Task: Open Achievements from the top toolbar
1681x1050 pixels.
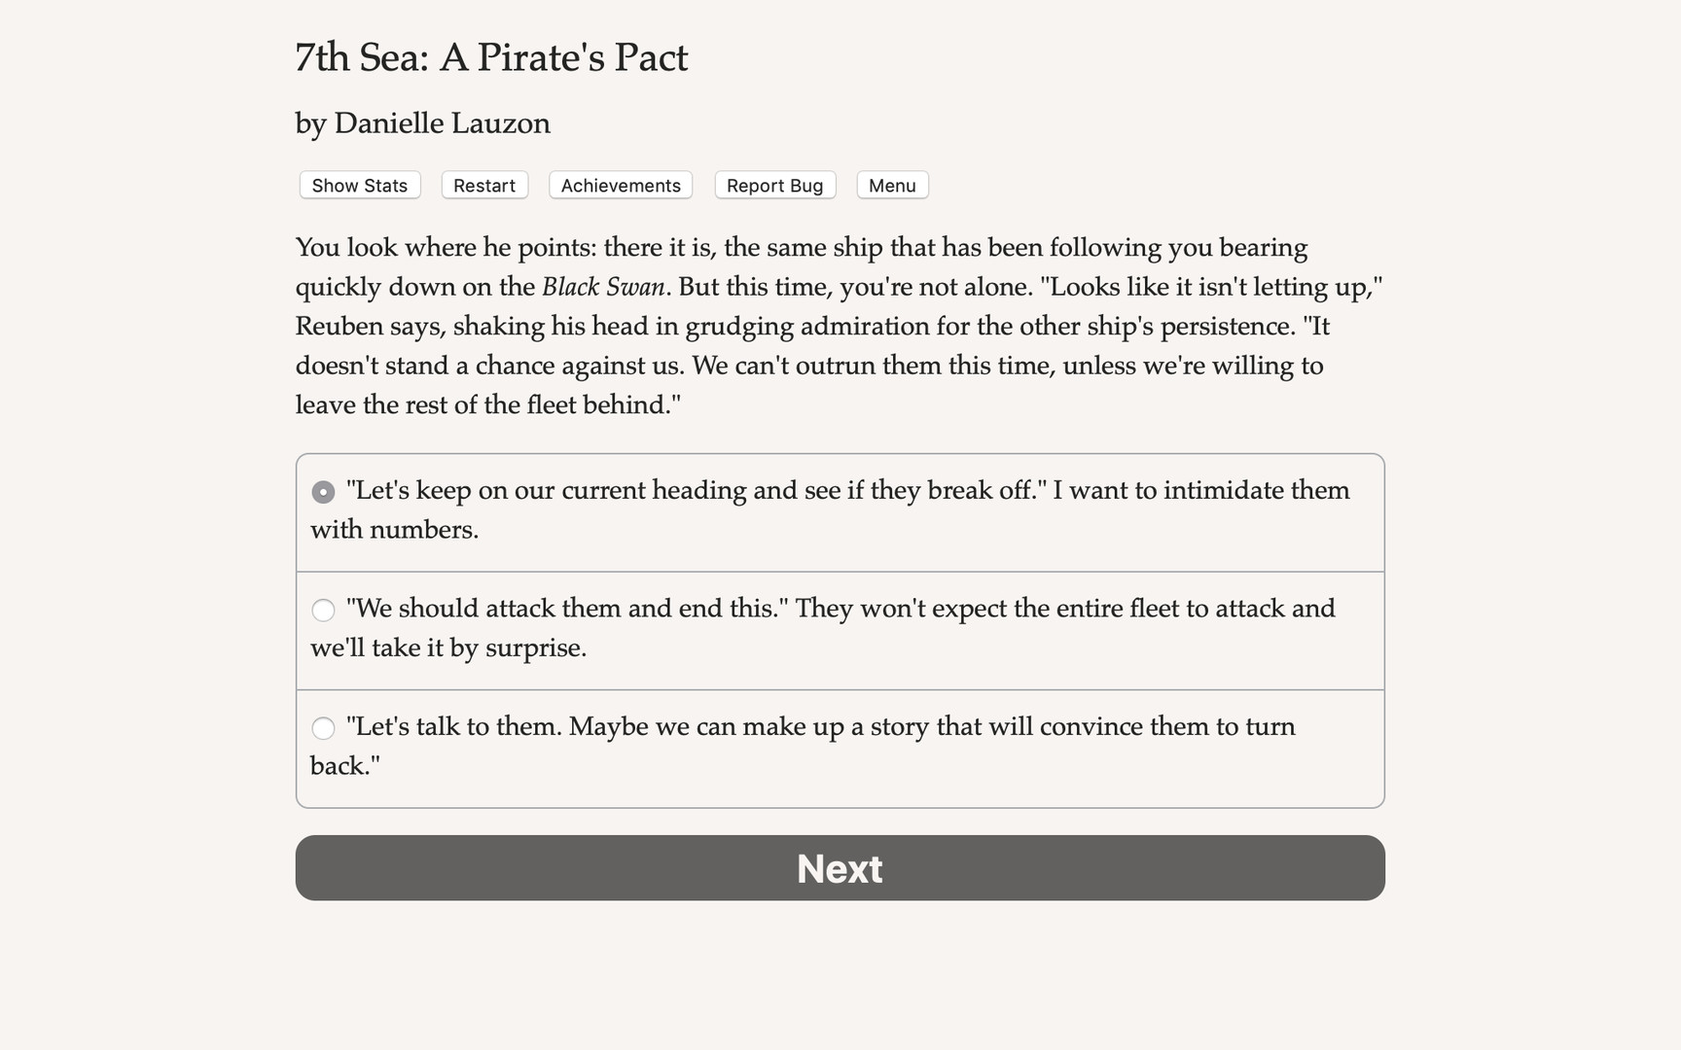Action: point(620,185)
